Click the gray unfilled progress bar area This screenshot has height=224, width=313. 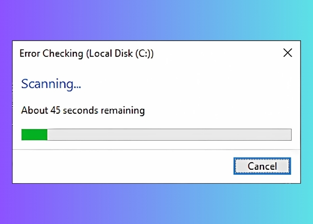pos(170,134)
